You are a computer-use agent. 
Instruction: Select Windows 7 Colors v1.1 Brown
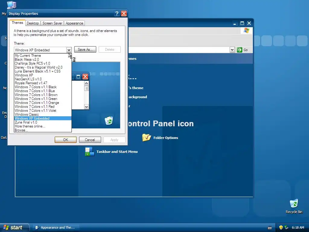point(43,95)
